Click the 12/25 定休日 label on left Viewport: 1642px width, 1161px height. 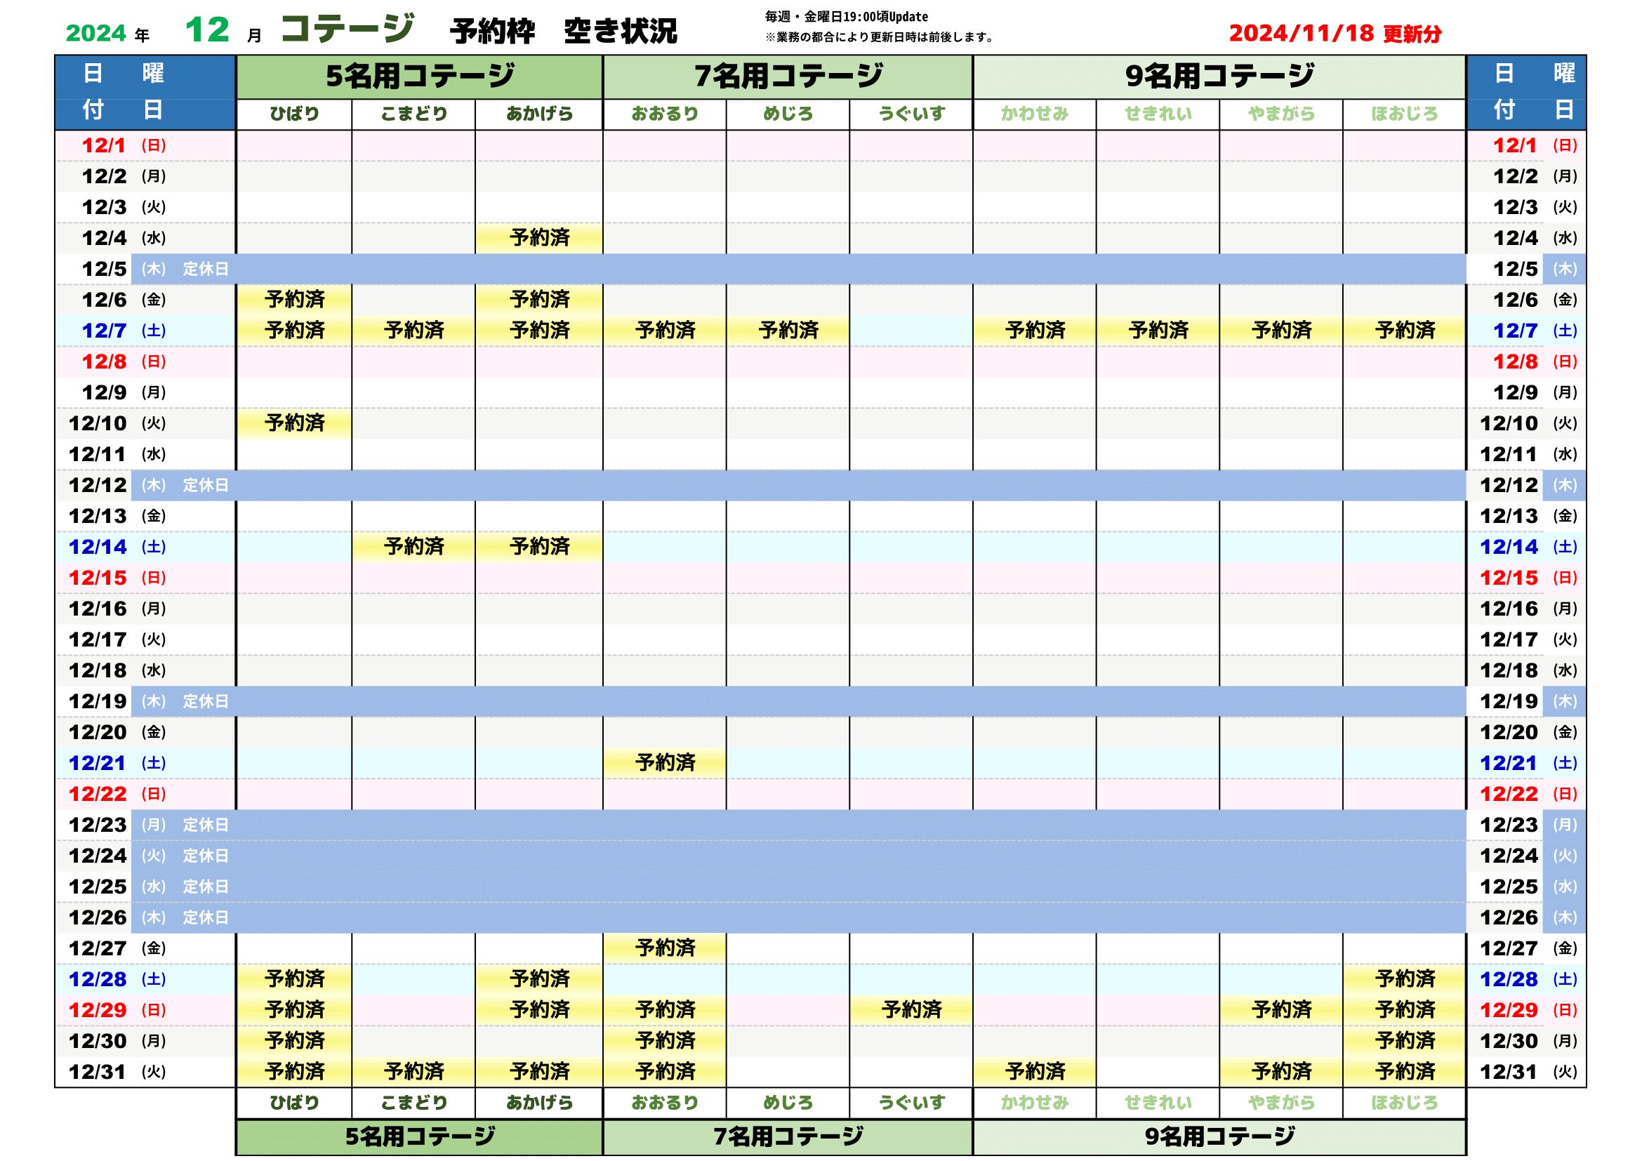205,887
